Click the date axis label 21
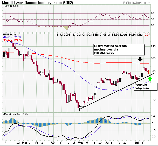 pos(43,143)
